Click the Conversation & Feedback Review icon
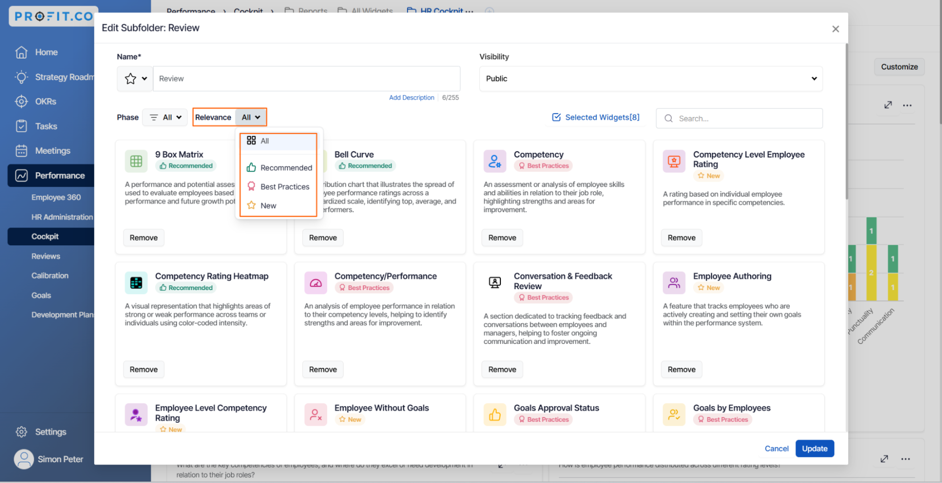This screenshot has height=483, width=942. pos(495,283)
